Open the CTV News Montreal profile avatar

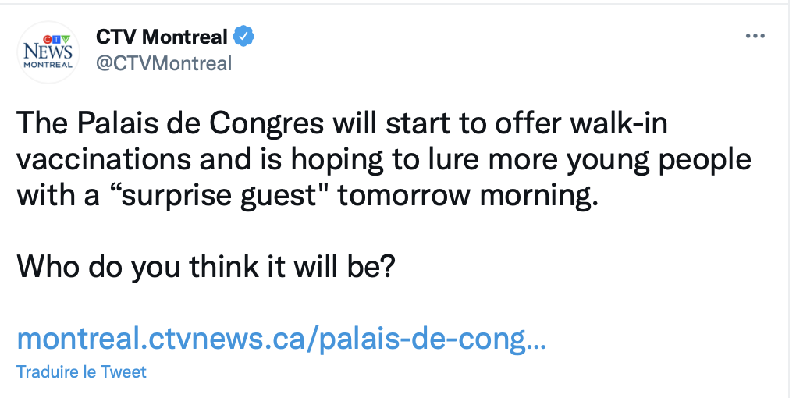click(x=48, y=52)
